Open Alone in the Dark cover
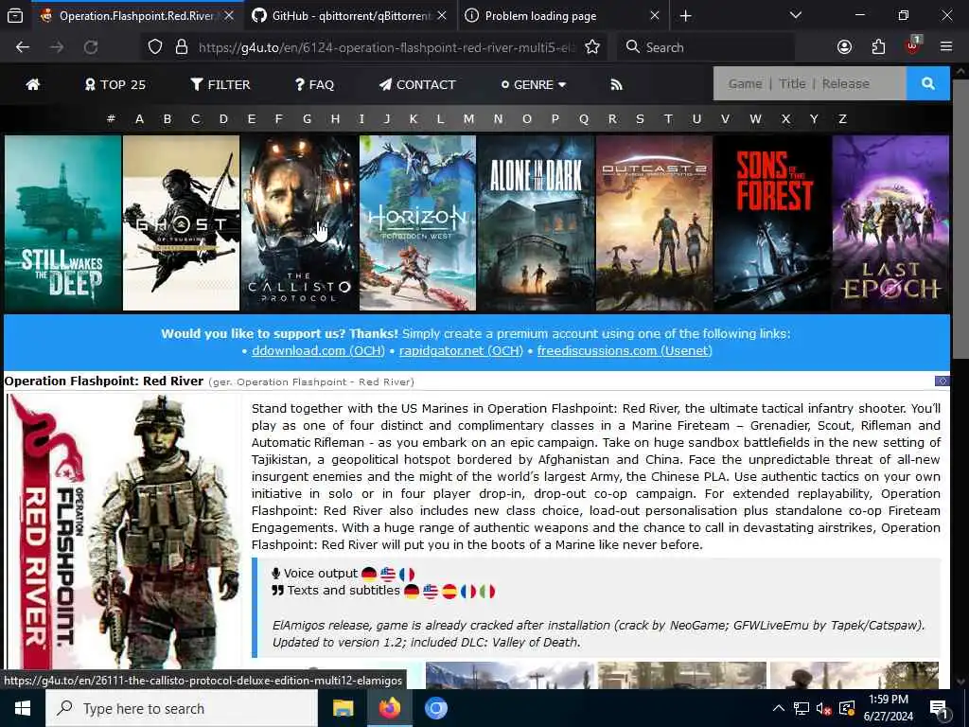This screenshot has width=969, height=727. (536, 222)
